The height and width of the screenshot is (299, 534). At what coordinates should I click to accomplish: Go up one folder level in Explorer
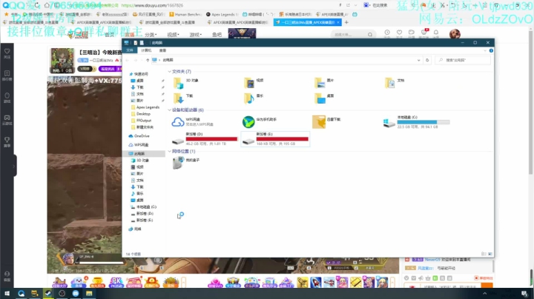click(148, 60)
